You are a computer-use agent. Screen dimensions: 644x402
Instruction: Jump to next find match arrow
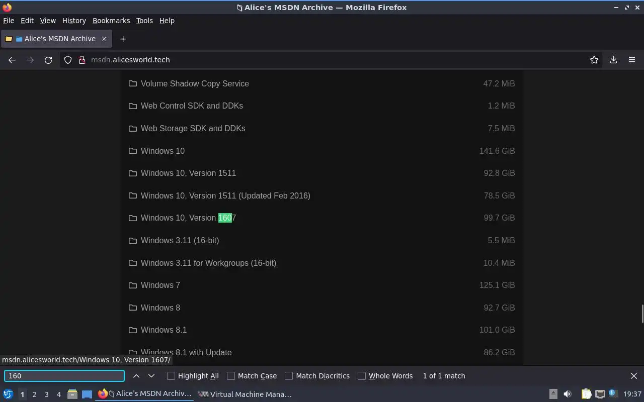[x=151, y=376]
